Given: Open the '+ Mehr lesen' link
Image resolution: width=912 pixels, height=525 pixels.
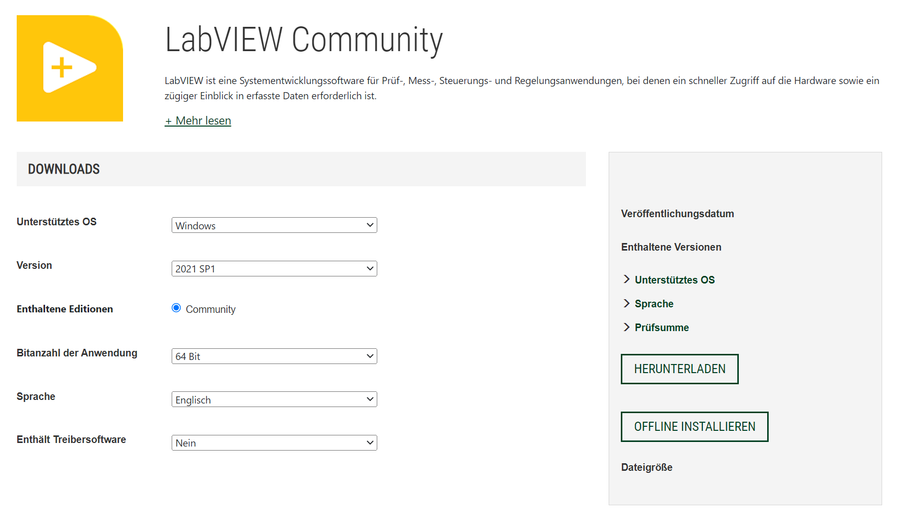Looking at the screenshot, I should point(198,120).
